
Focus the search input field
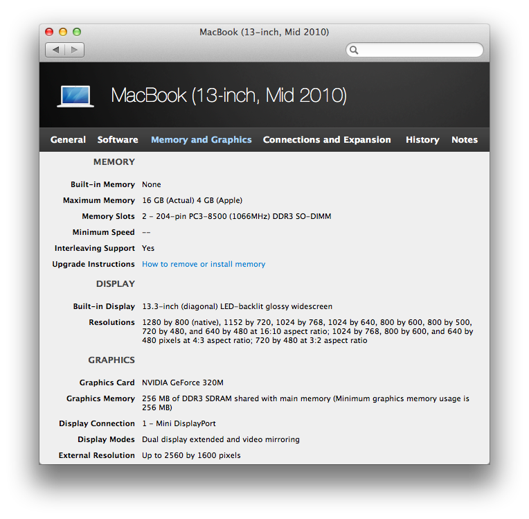click(x=415, y=50)
